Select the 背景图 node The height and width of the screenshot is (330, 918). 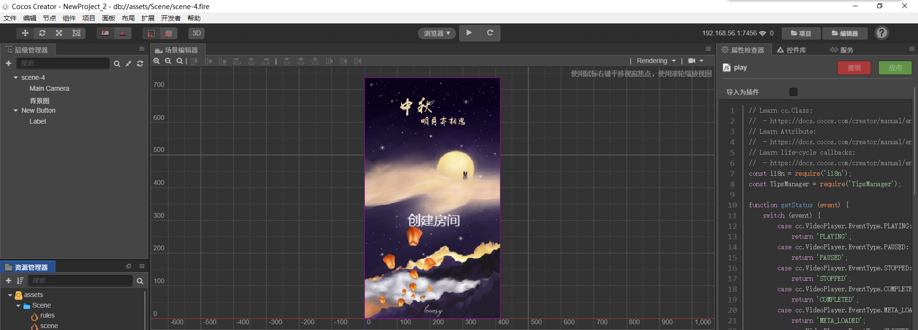pos(40,101)
